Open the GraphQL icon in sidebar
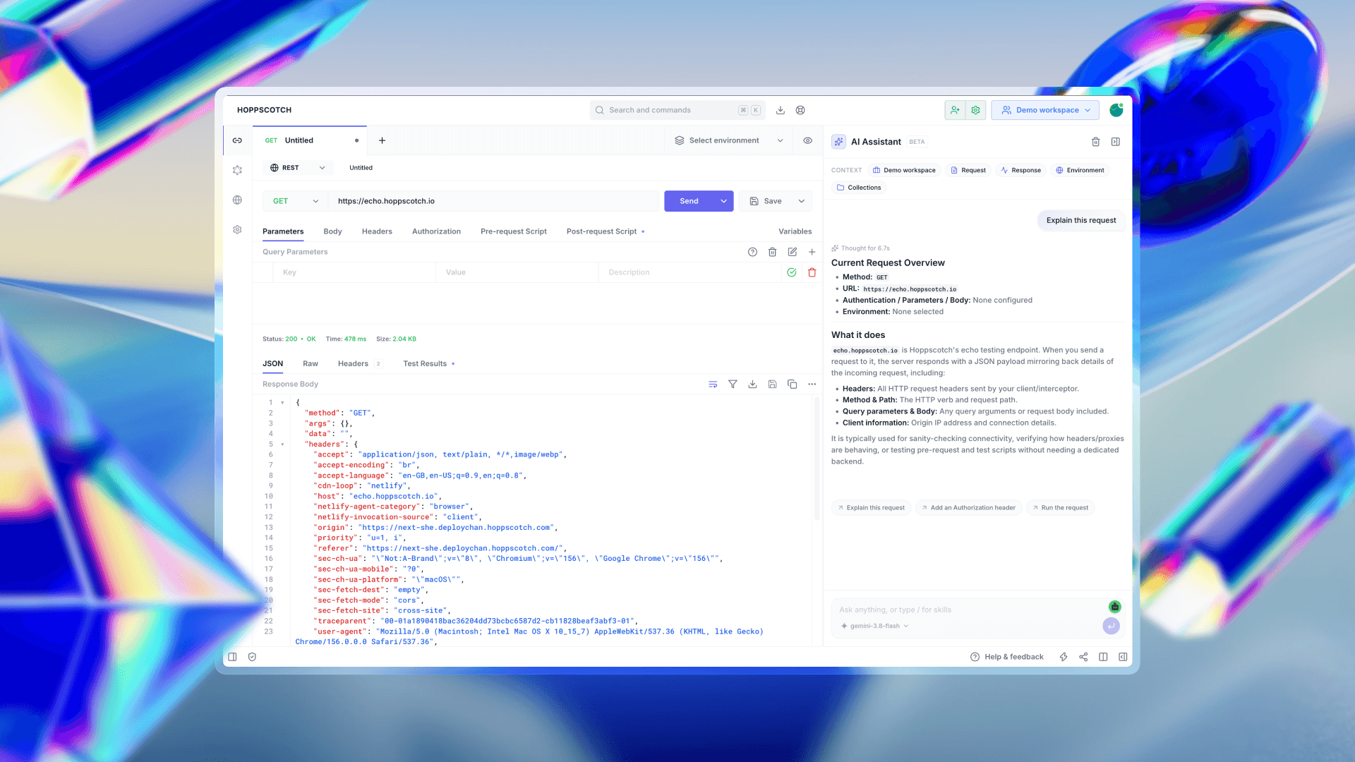Viewport: 1355px width, 762px height. point(237,170)
